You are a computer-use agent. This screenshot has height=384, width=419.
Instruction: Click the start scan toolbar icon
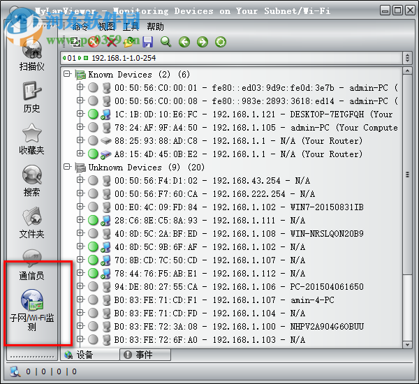pyautogui.click(x=75, y=42)
